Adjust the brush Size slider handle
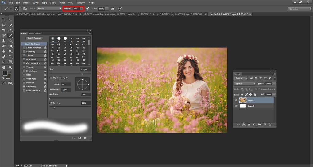The width and height of the screenshot is (313, 167). (83, 74)
